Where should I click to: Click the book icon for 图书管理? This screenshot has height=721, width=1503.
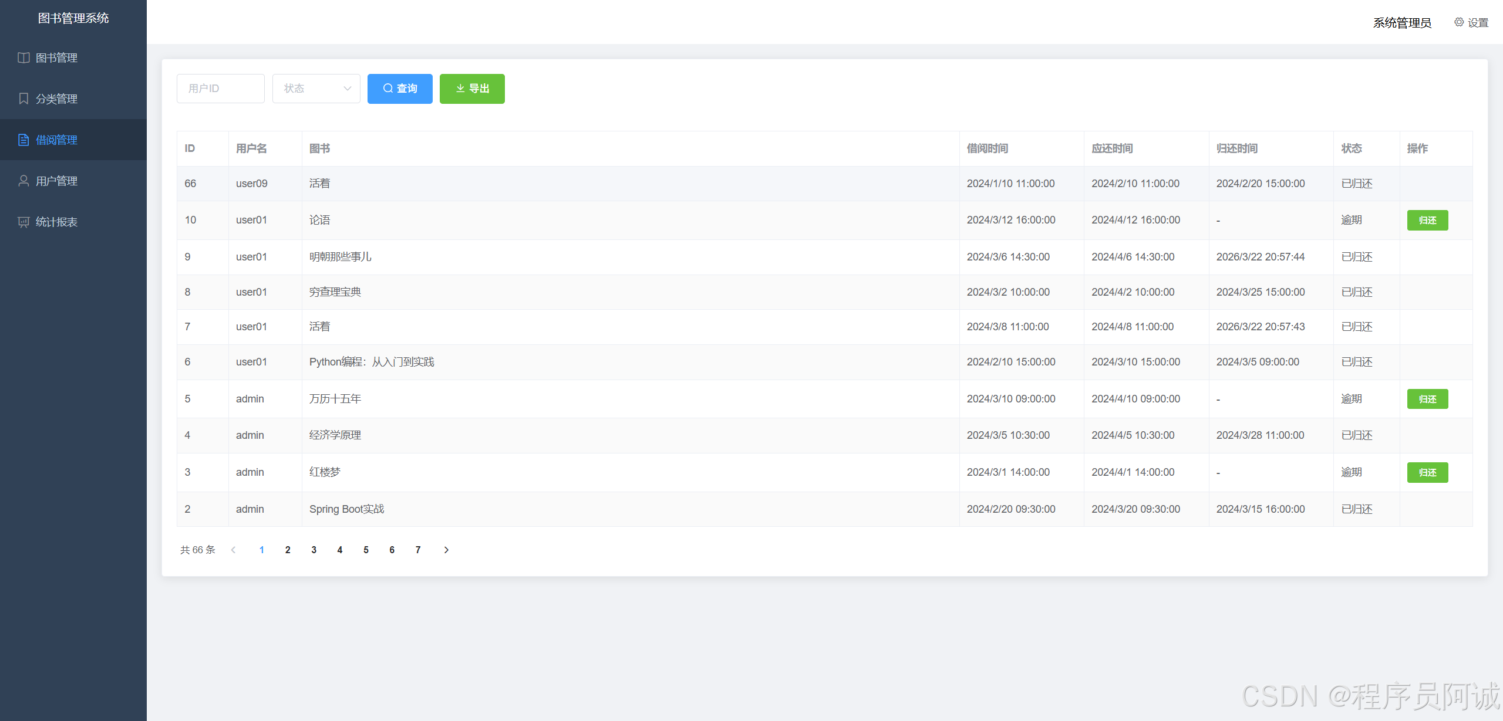point(23,57)
